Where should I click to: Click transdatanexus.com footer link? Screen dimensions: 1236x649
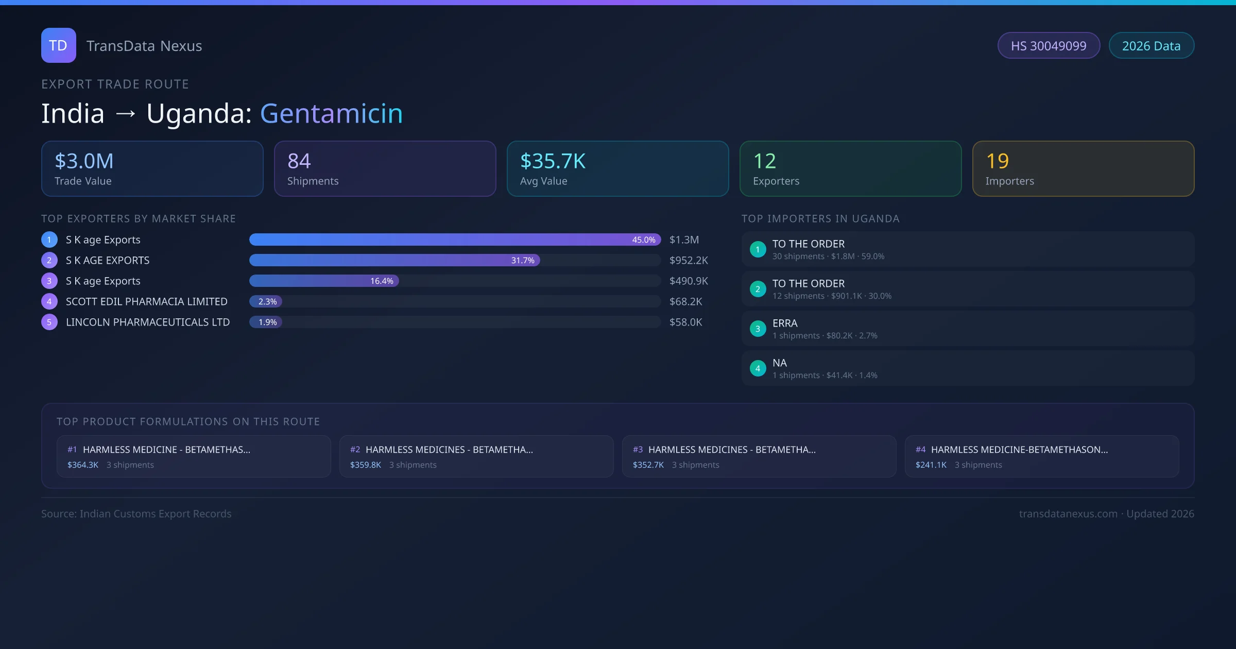coord(1068,514)
